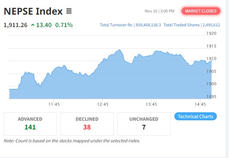Click the index value 1,911.26
The height and width of the screenshot is (158, 229).
[15, 25]
